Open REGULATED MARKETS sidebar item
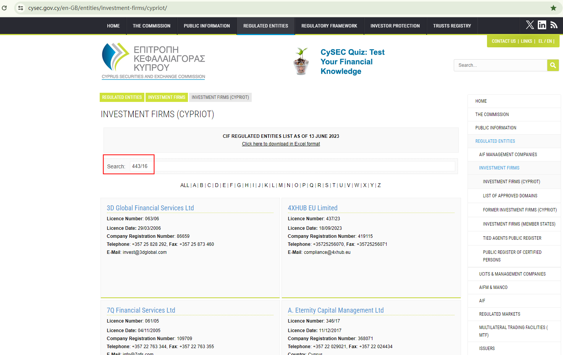Image resolution: width=563 pixels, height=355 pixels. coord(514,314)
